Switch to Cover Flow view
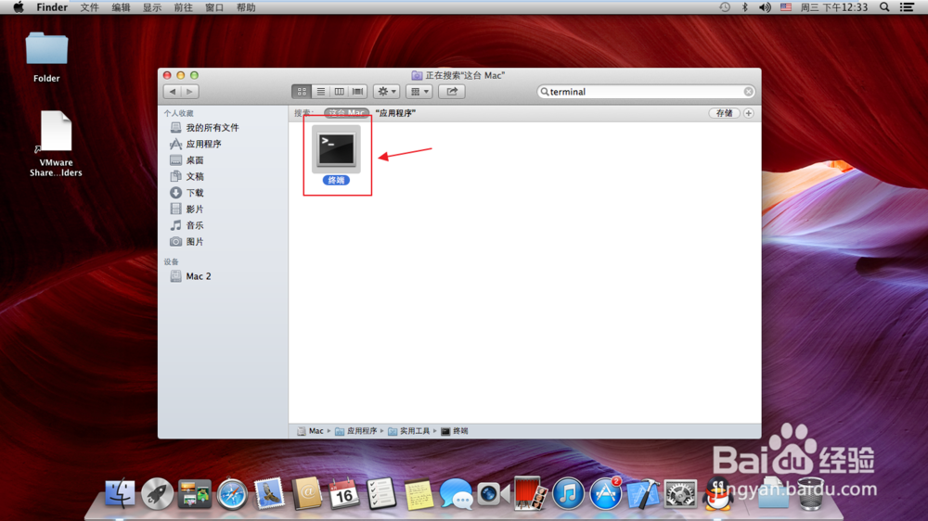The height and width of the screenshot is (521, 928). [358, 92]
